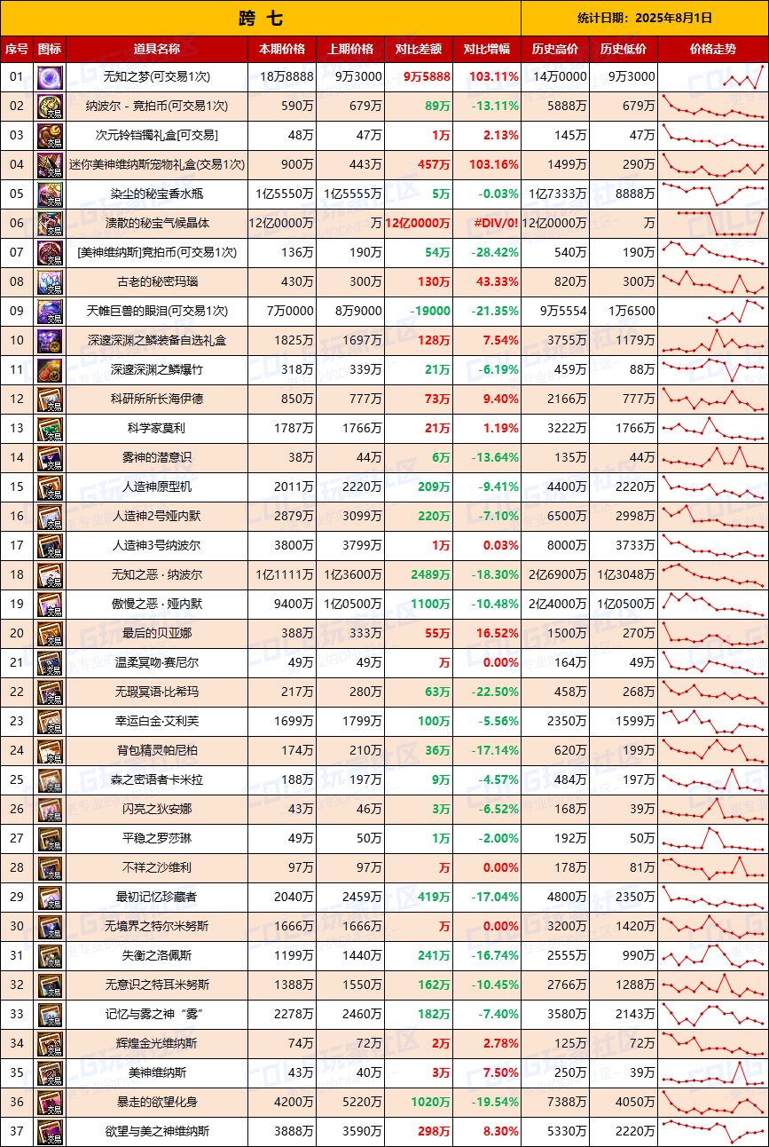Select the item name 不祥之沙维利
This screenshot has width=769, height=1147.
157,868
